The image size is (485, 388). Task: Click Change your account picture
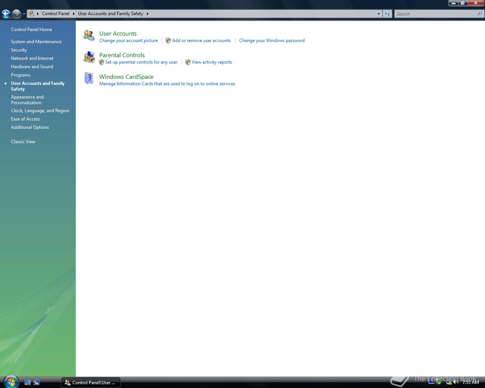coord(128,41)
